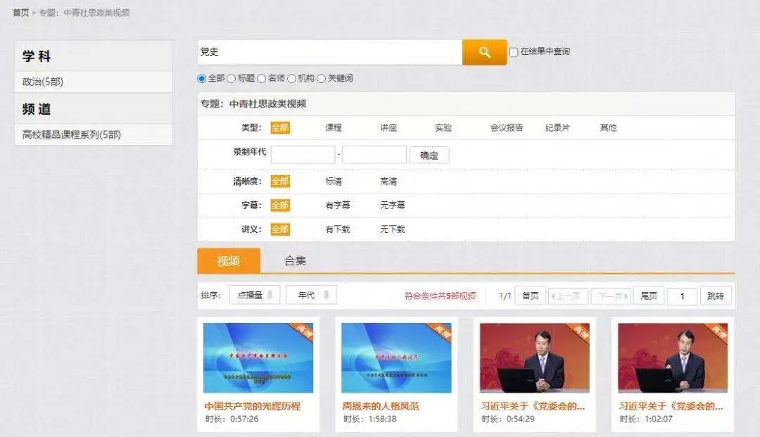Open the 中国共产党的光辉历程 video thumbnail

coord(258,357)
